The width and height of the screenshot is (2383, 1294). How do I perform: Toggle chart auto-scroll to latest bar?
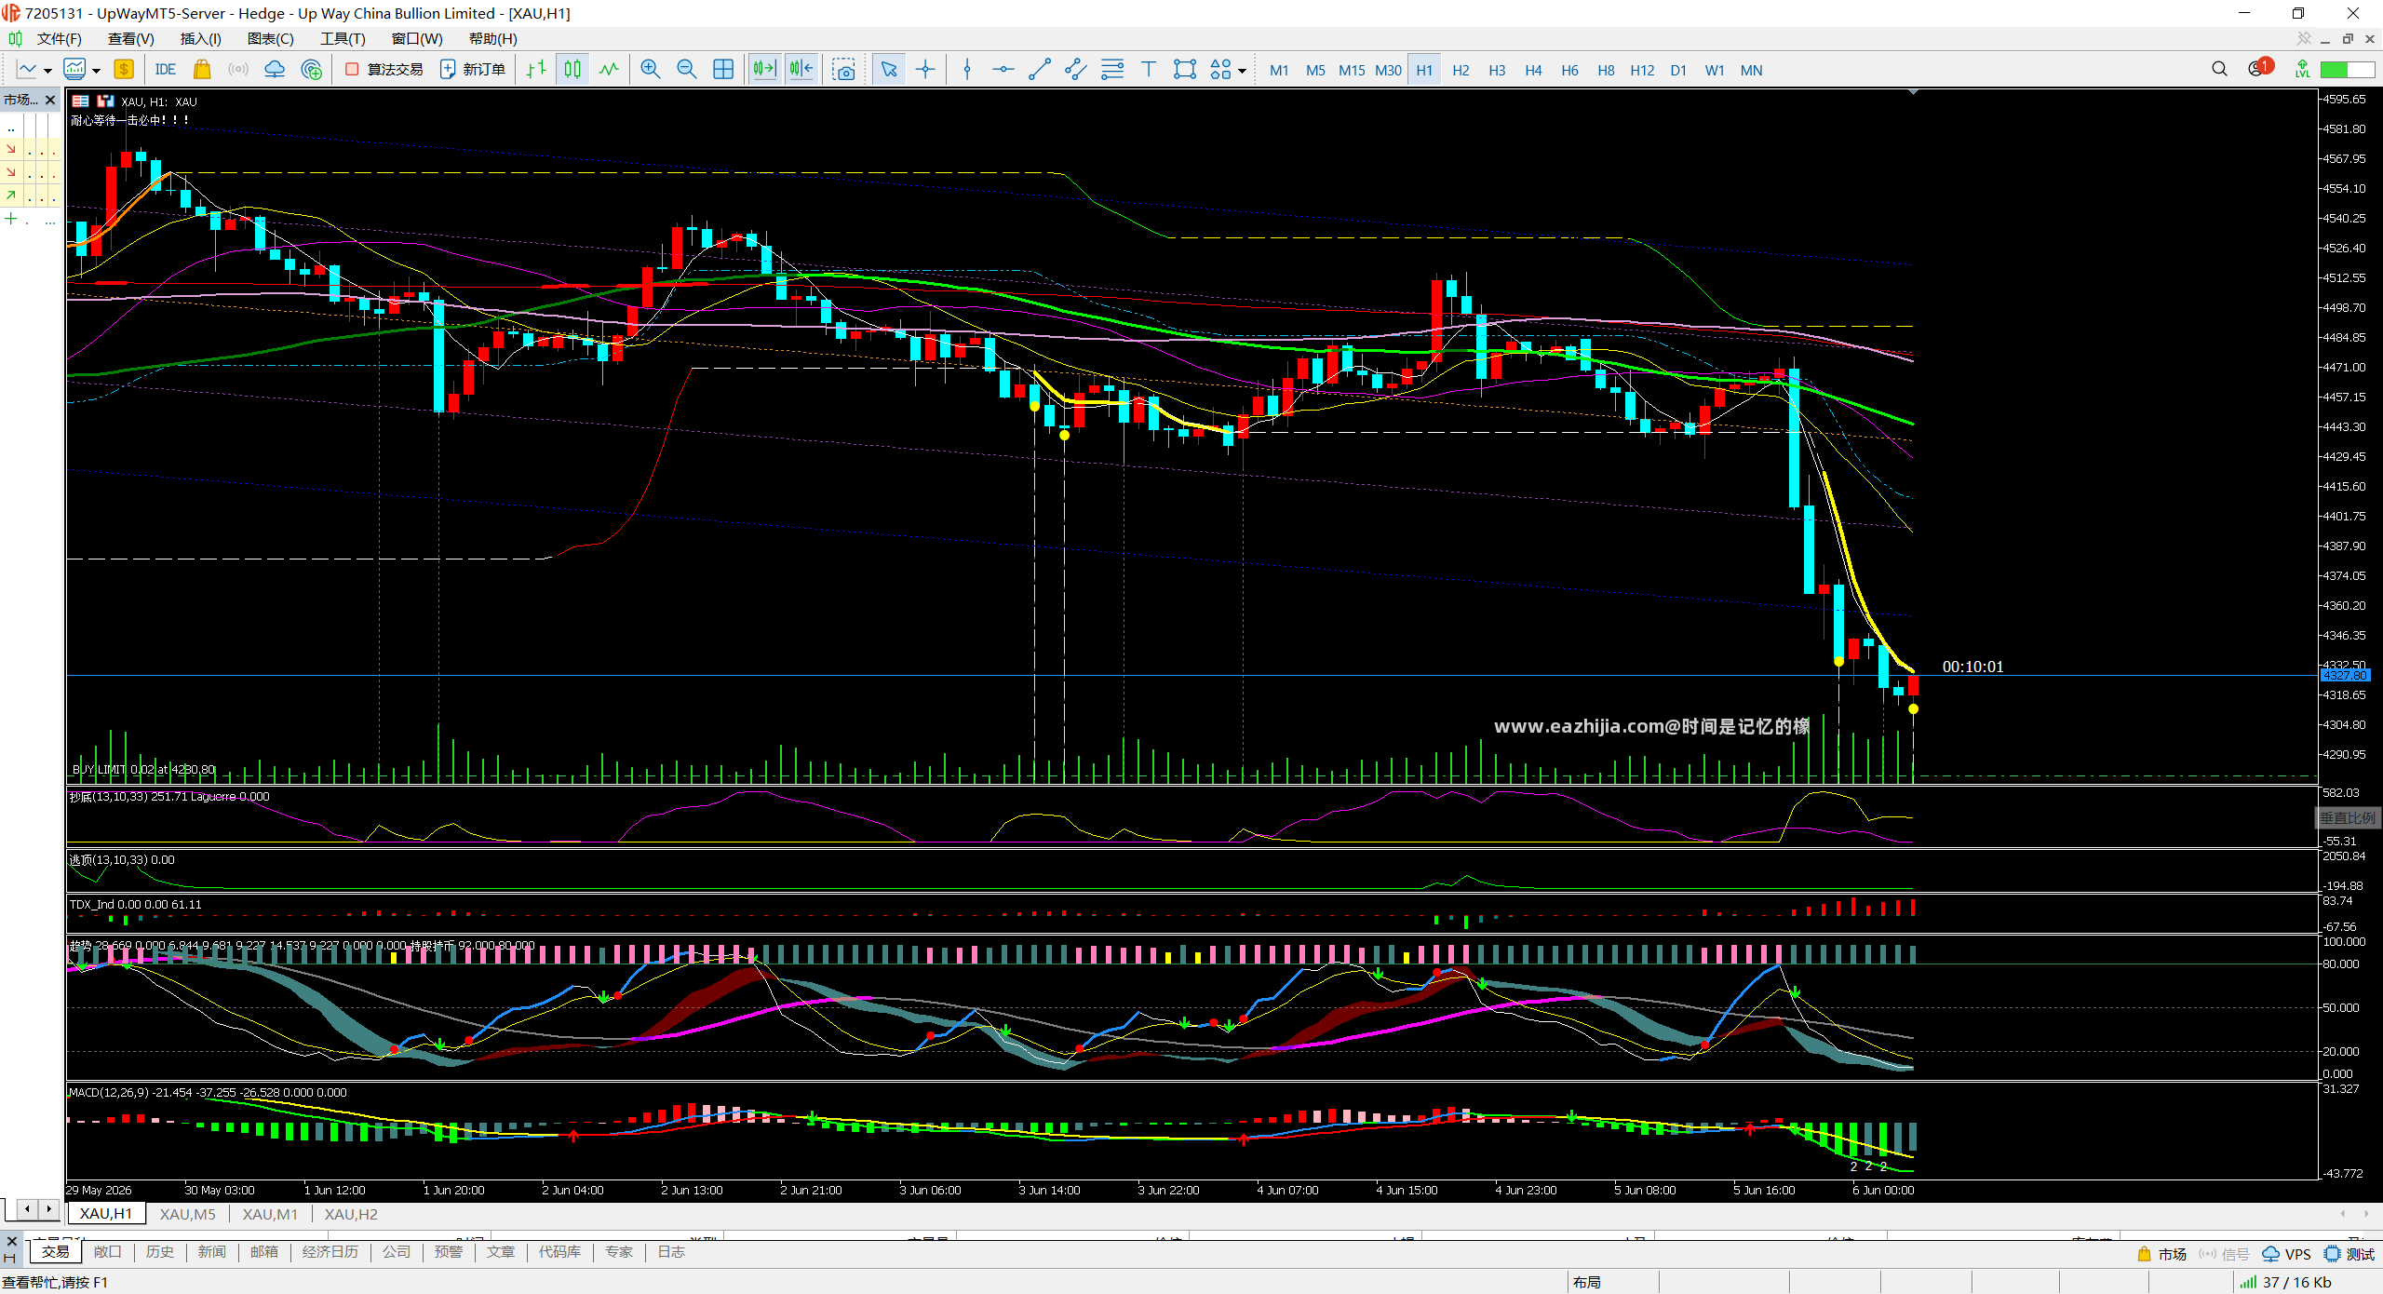coord(764,70)
